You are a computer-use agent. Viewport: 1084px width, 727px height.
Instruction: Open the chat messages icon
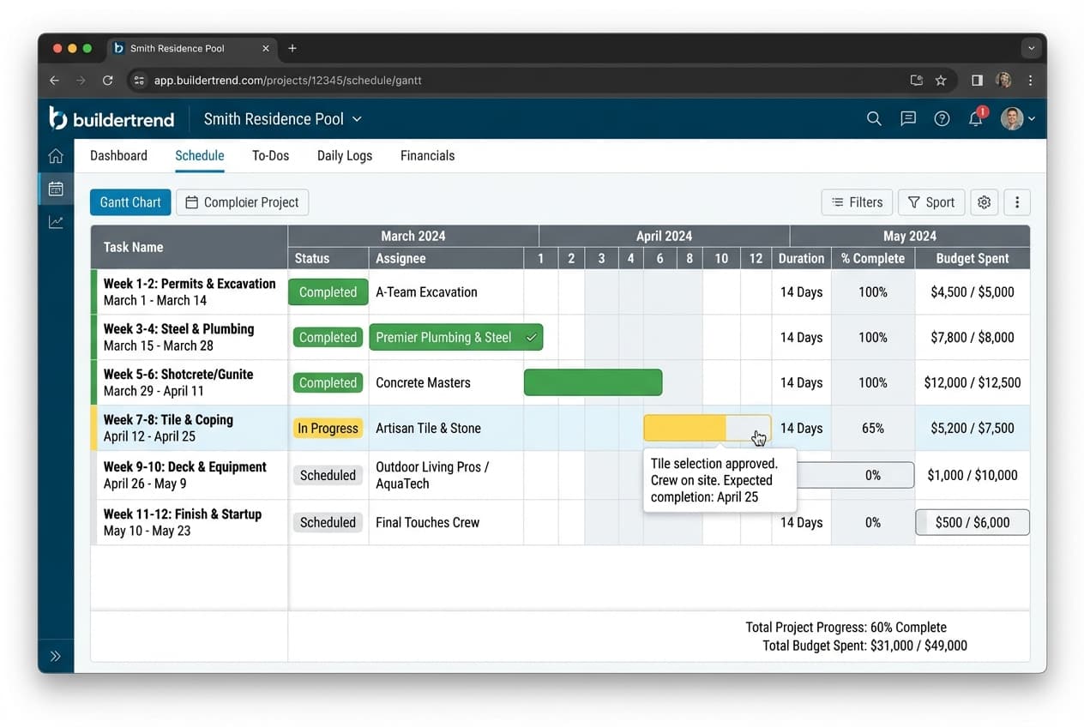907,118
